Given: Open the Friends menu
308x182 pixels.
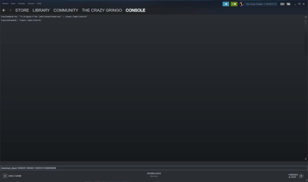Looking at the screenshot, I should click(21, 3).
